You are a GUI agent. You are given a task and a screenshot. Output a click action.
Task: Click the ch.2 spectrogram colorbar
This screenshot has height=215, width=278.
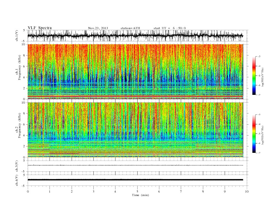click(x=254, y=133)
